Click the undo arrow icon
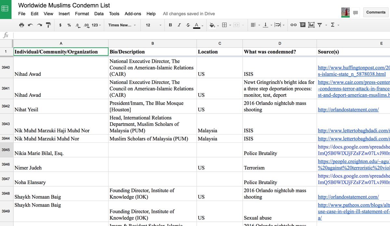The width and height of the screenshot is (390, 226). [31, 25]
